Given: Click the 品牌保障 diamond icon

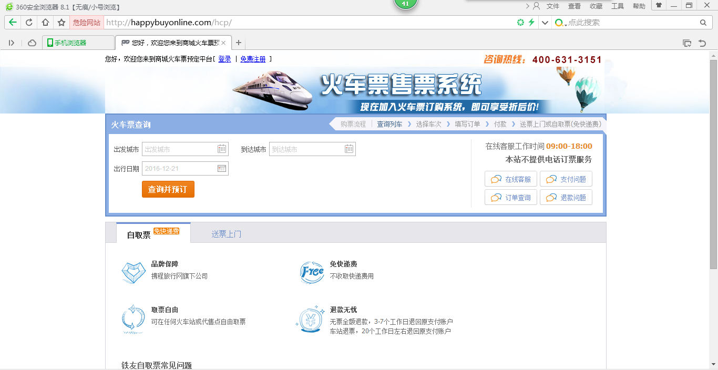Looking at the screenshot, I should tap(134, 272).
